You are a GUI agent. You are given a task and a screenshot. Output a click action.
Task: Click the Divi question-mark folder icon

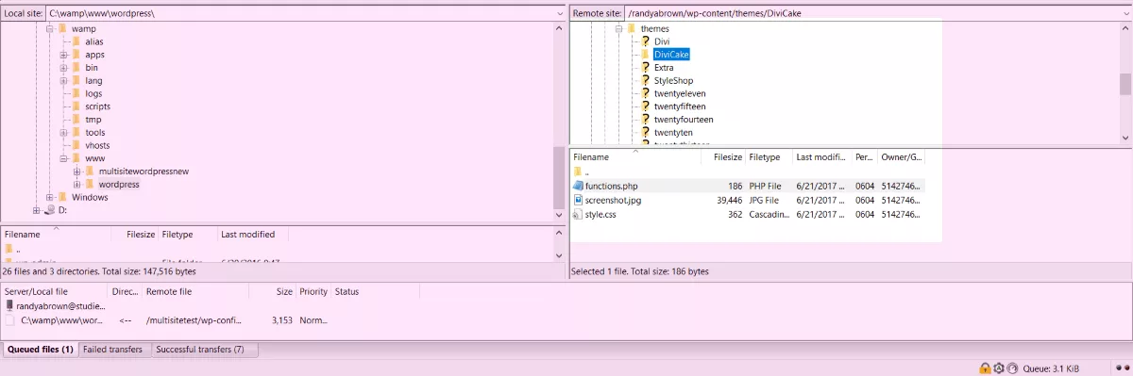tap(646, 42)
